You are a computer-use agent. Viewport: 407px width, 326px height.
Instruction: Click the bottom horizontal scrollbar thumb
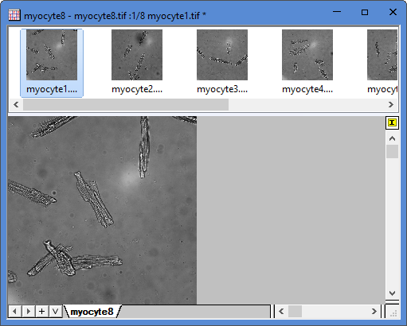[295, 311]
